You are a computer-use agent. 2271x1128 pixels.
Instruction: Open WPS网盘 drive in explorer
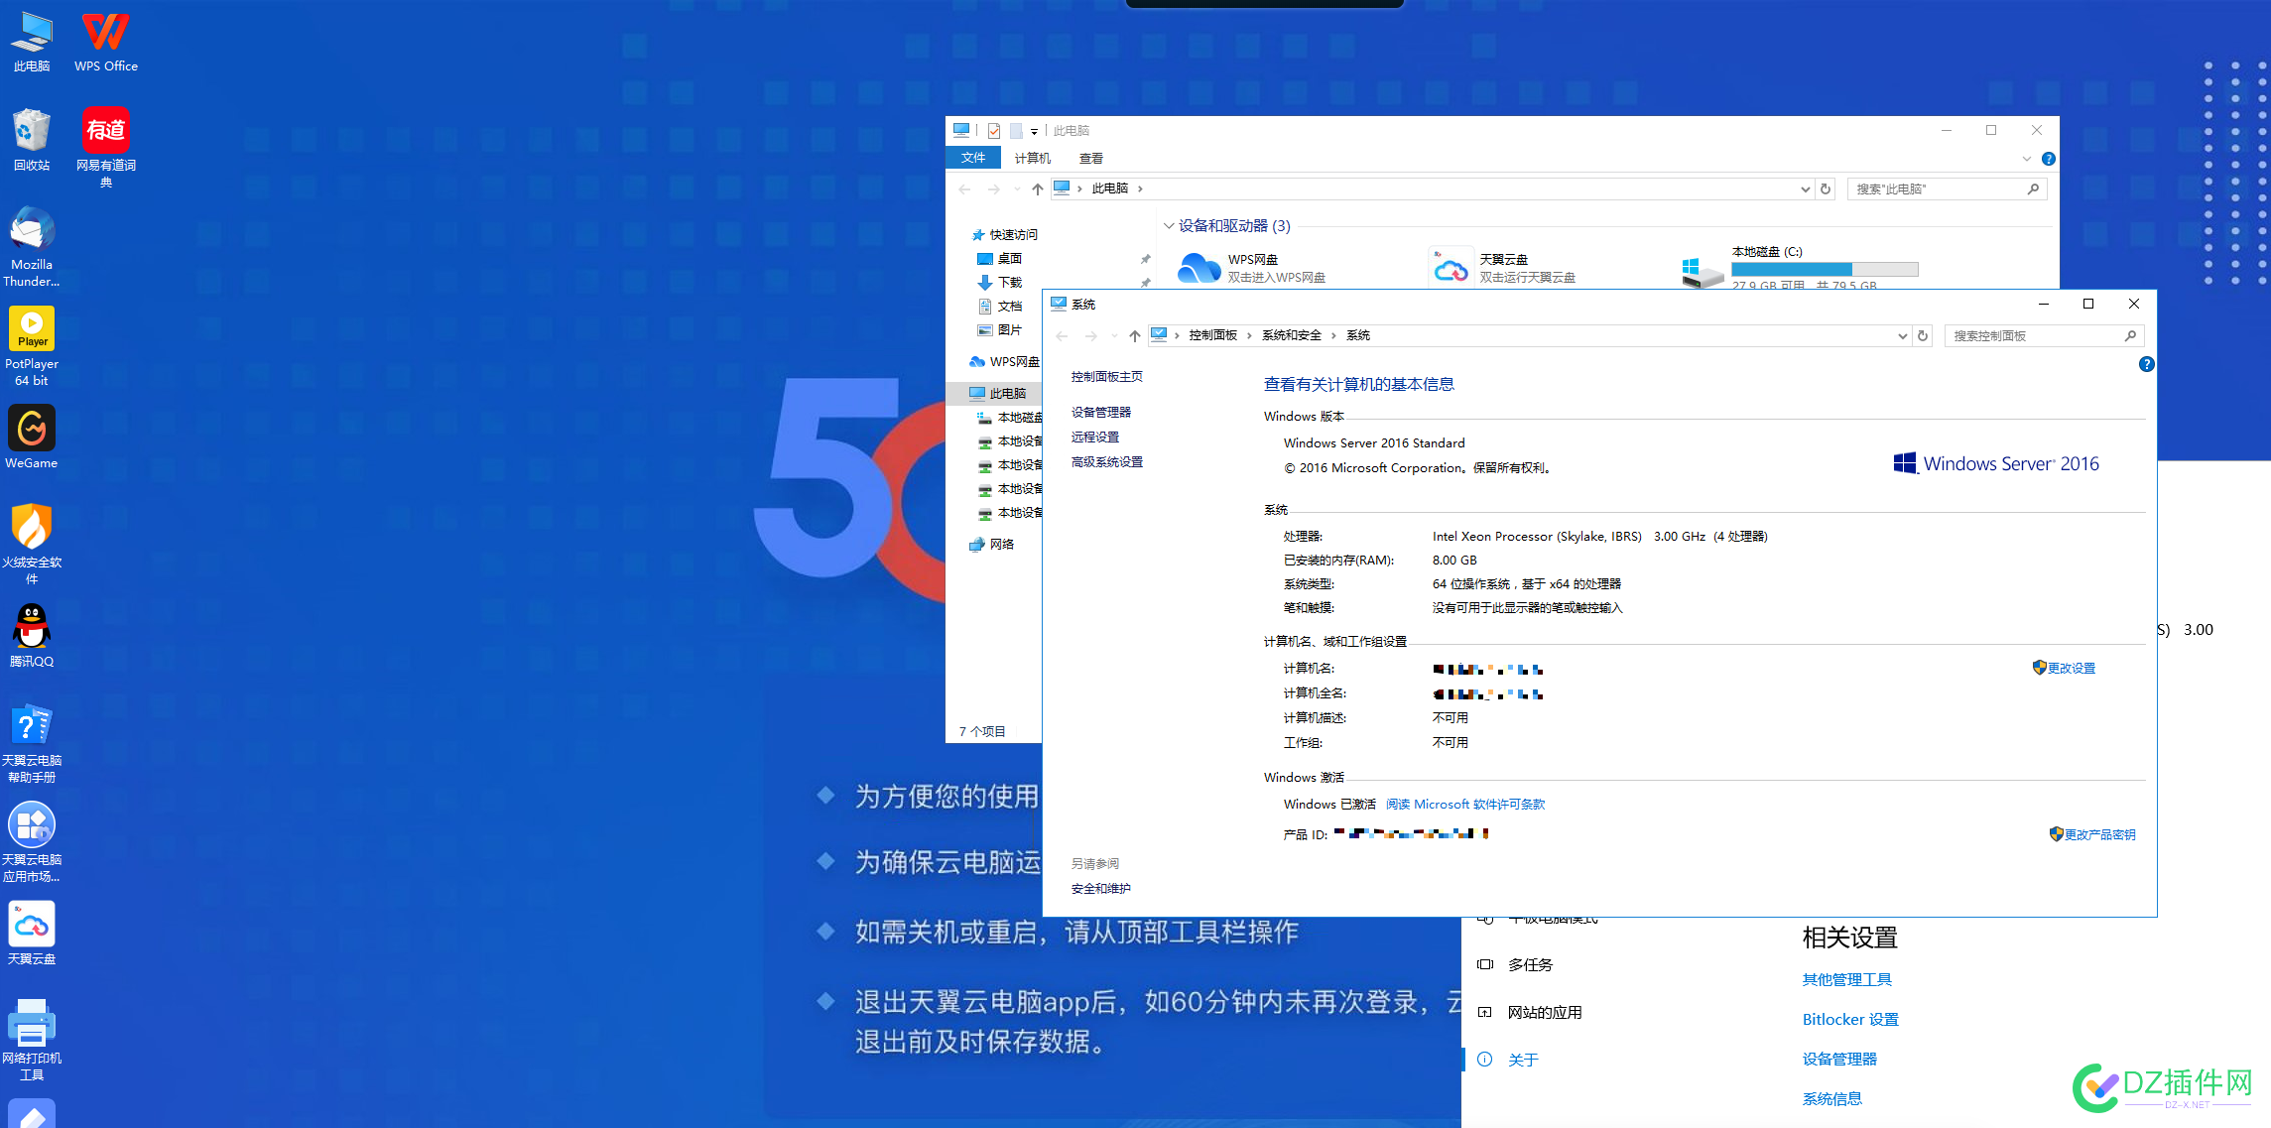(x=1252, y=268)
